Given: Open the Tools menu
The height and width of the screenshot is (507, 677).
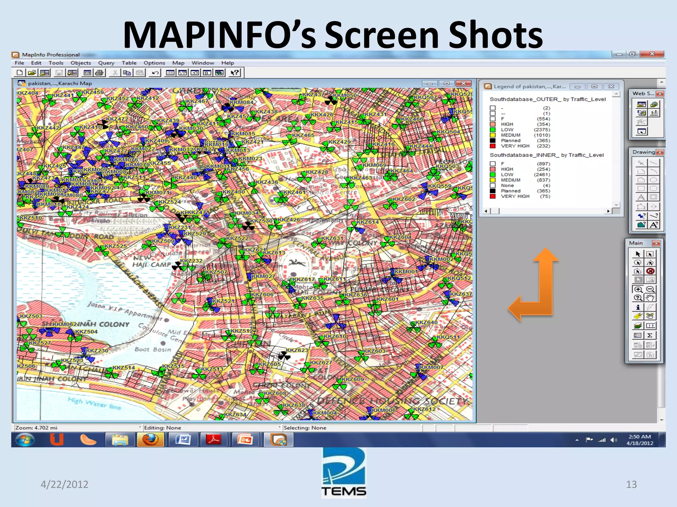Looking at the screenshot, I should click(56, 63).
